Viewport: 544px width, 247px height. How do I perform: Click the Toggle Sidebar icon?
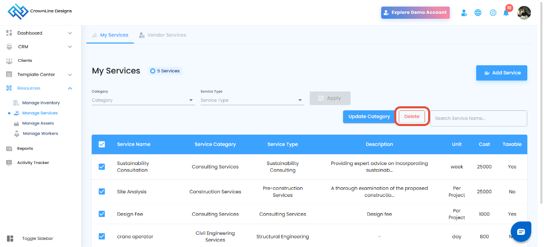coord(10,238)
